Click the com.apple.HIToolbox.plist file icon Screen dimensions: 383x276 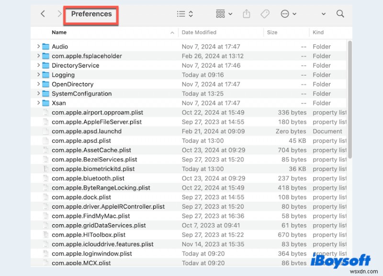[x=45, y=234]
